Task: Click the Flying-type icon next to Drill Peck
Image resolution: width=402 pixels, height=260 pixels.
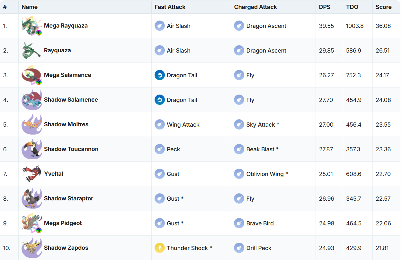Action: (239, 248)
